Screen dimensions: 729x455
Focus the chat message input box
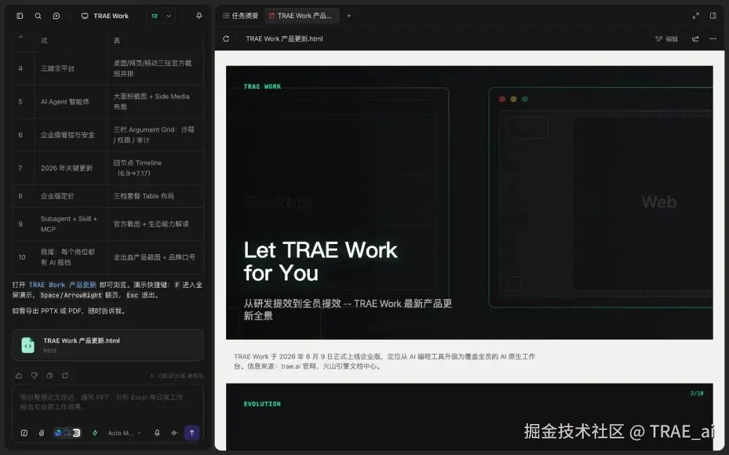108,402
